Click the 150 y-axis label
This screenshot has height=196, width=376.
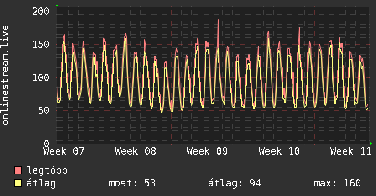(41, 44)
